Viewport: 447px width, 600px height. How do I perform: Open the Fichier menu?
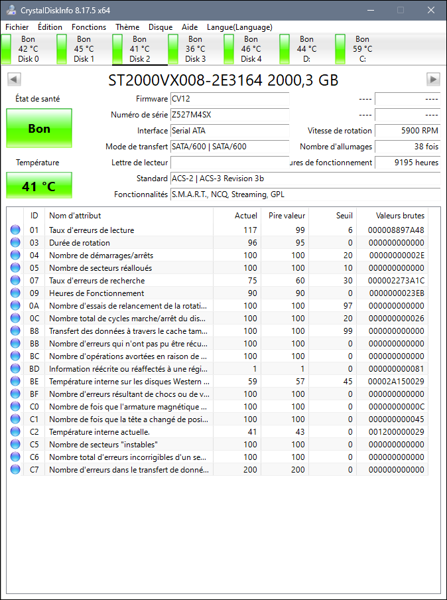click(17, 27)
